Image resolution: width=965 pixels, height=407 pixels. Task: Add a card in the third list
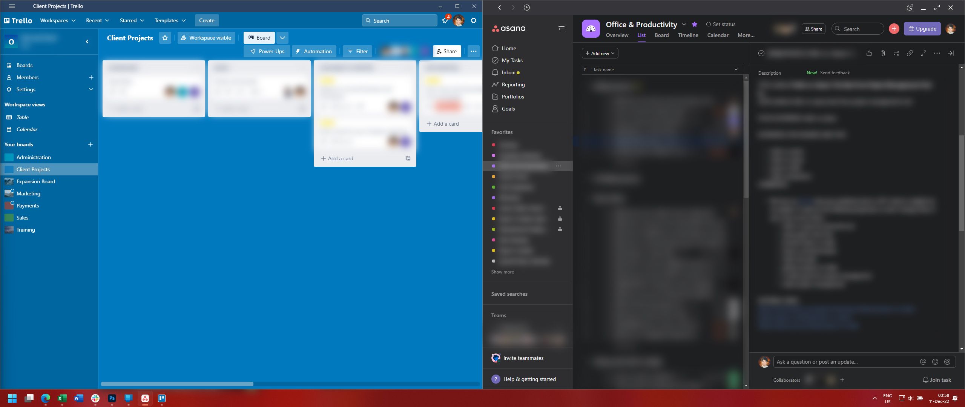pyautogui.click(x=337, y=158)
